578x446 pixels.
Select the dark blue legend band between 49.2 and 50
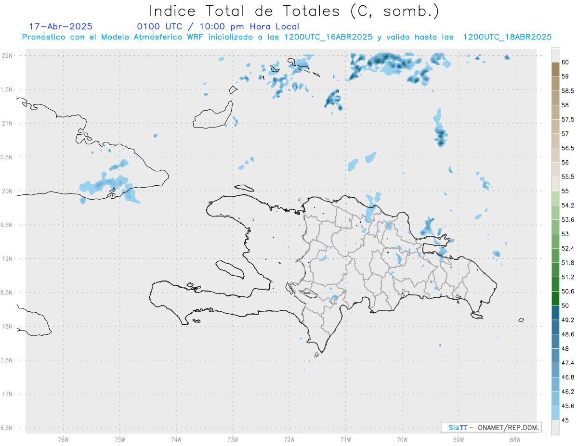tap(555, 313)
